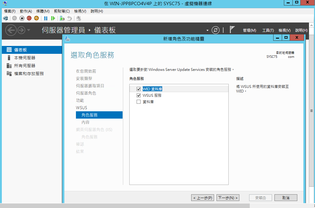Click the disabled 安裝(I) button
Image resolution: width=315 pixels, height=208 pixels.
(x=260, y=198)
